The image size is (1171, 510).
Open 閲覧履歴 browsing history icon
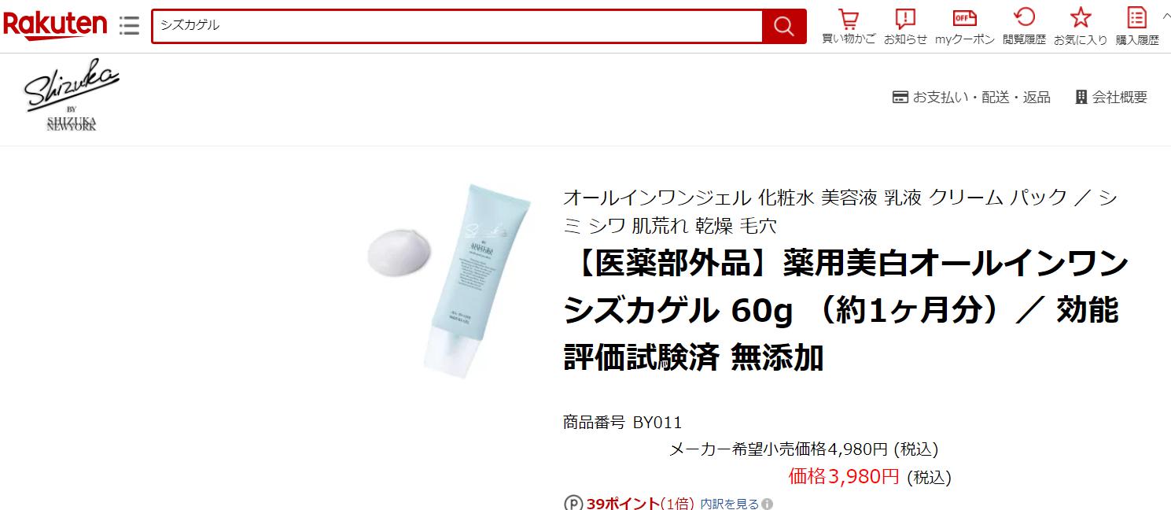[1024, 26]
